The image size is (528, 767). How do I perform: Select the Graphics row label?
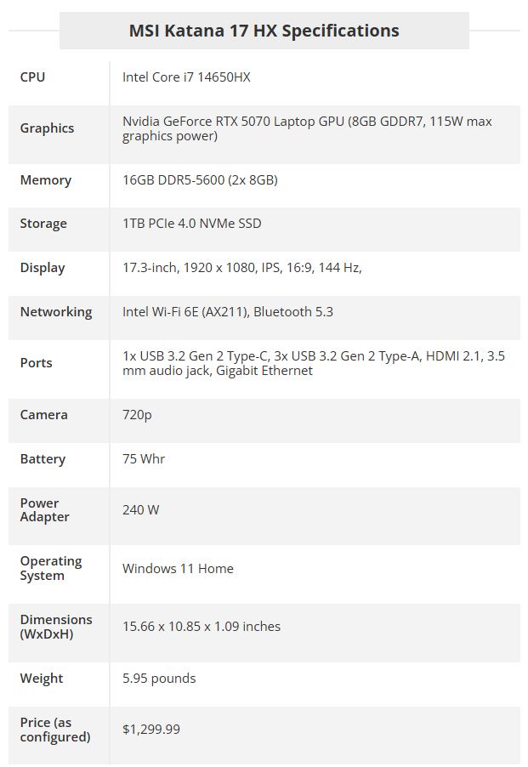[x=47, y=128]
